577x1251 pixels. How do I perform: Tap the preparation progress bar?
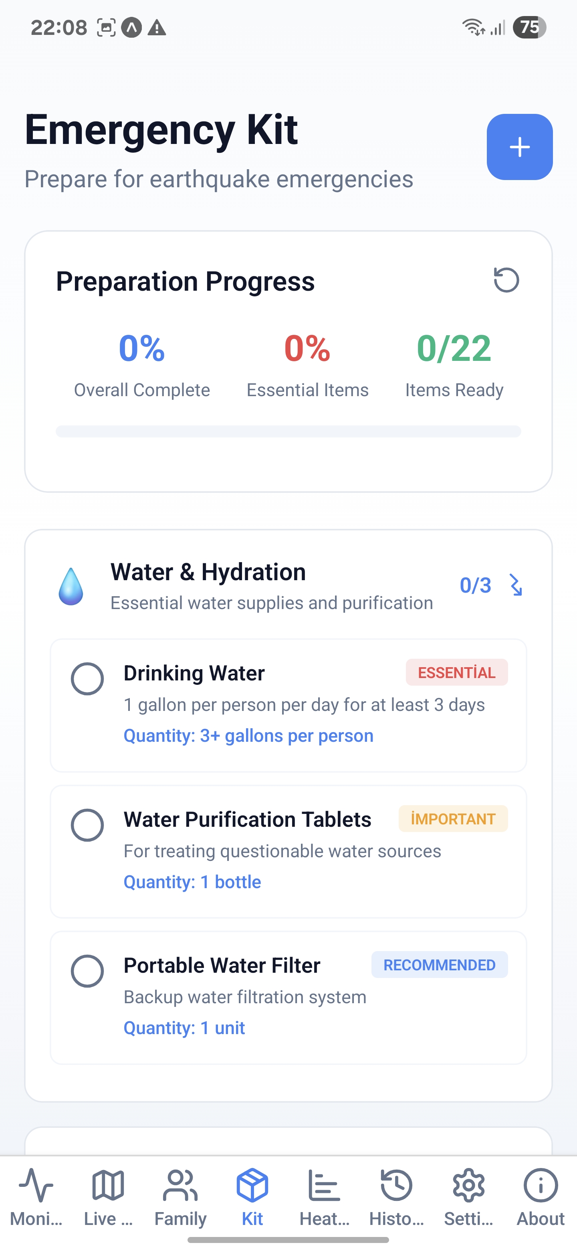(x=288, y=431)
